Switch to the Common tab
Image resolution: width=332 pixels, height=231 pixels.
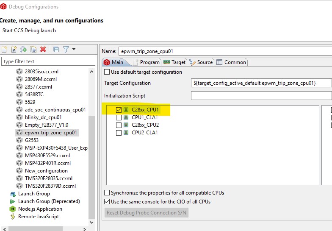(231, 62)
